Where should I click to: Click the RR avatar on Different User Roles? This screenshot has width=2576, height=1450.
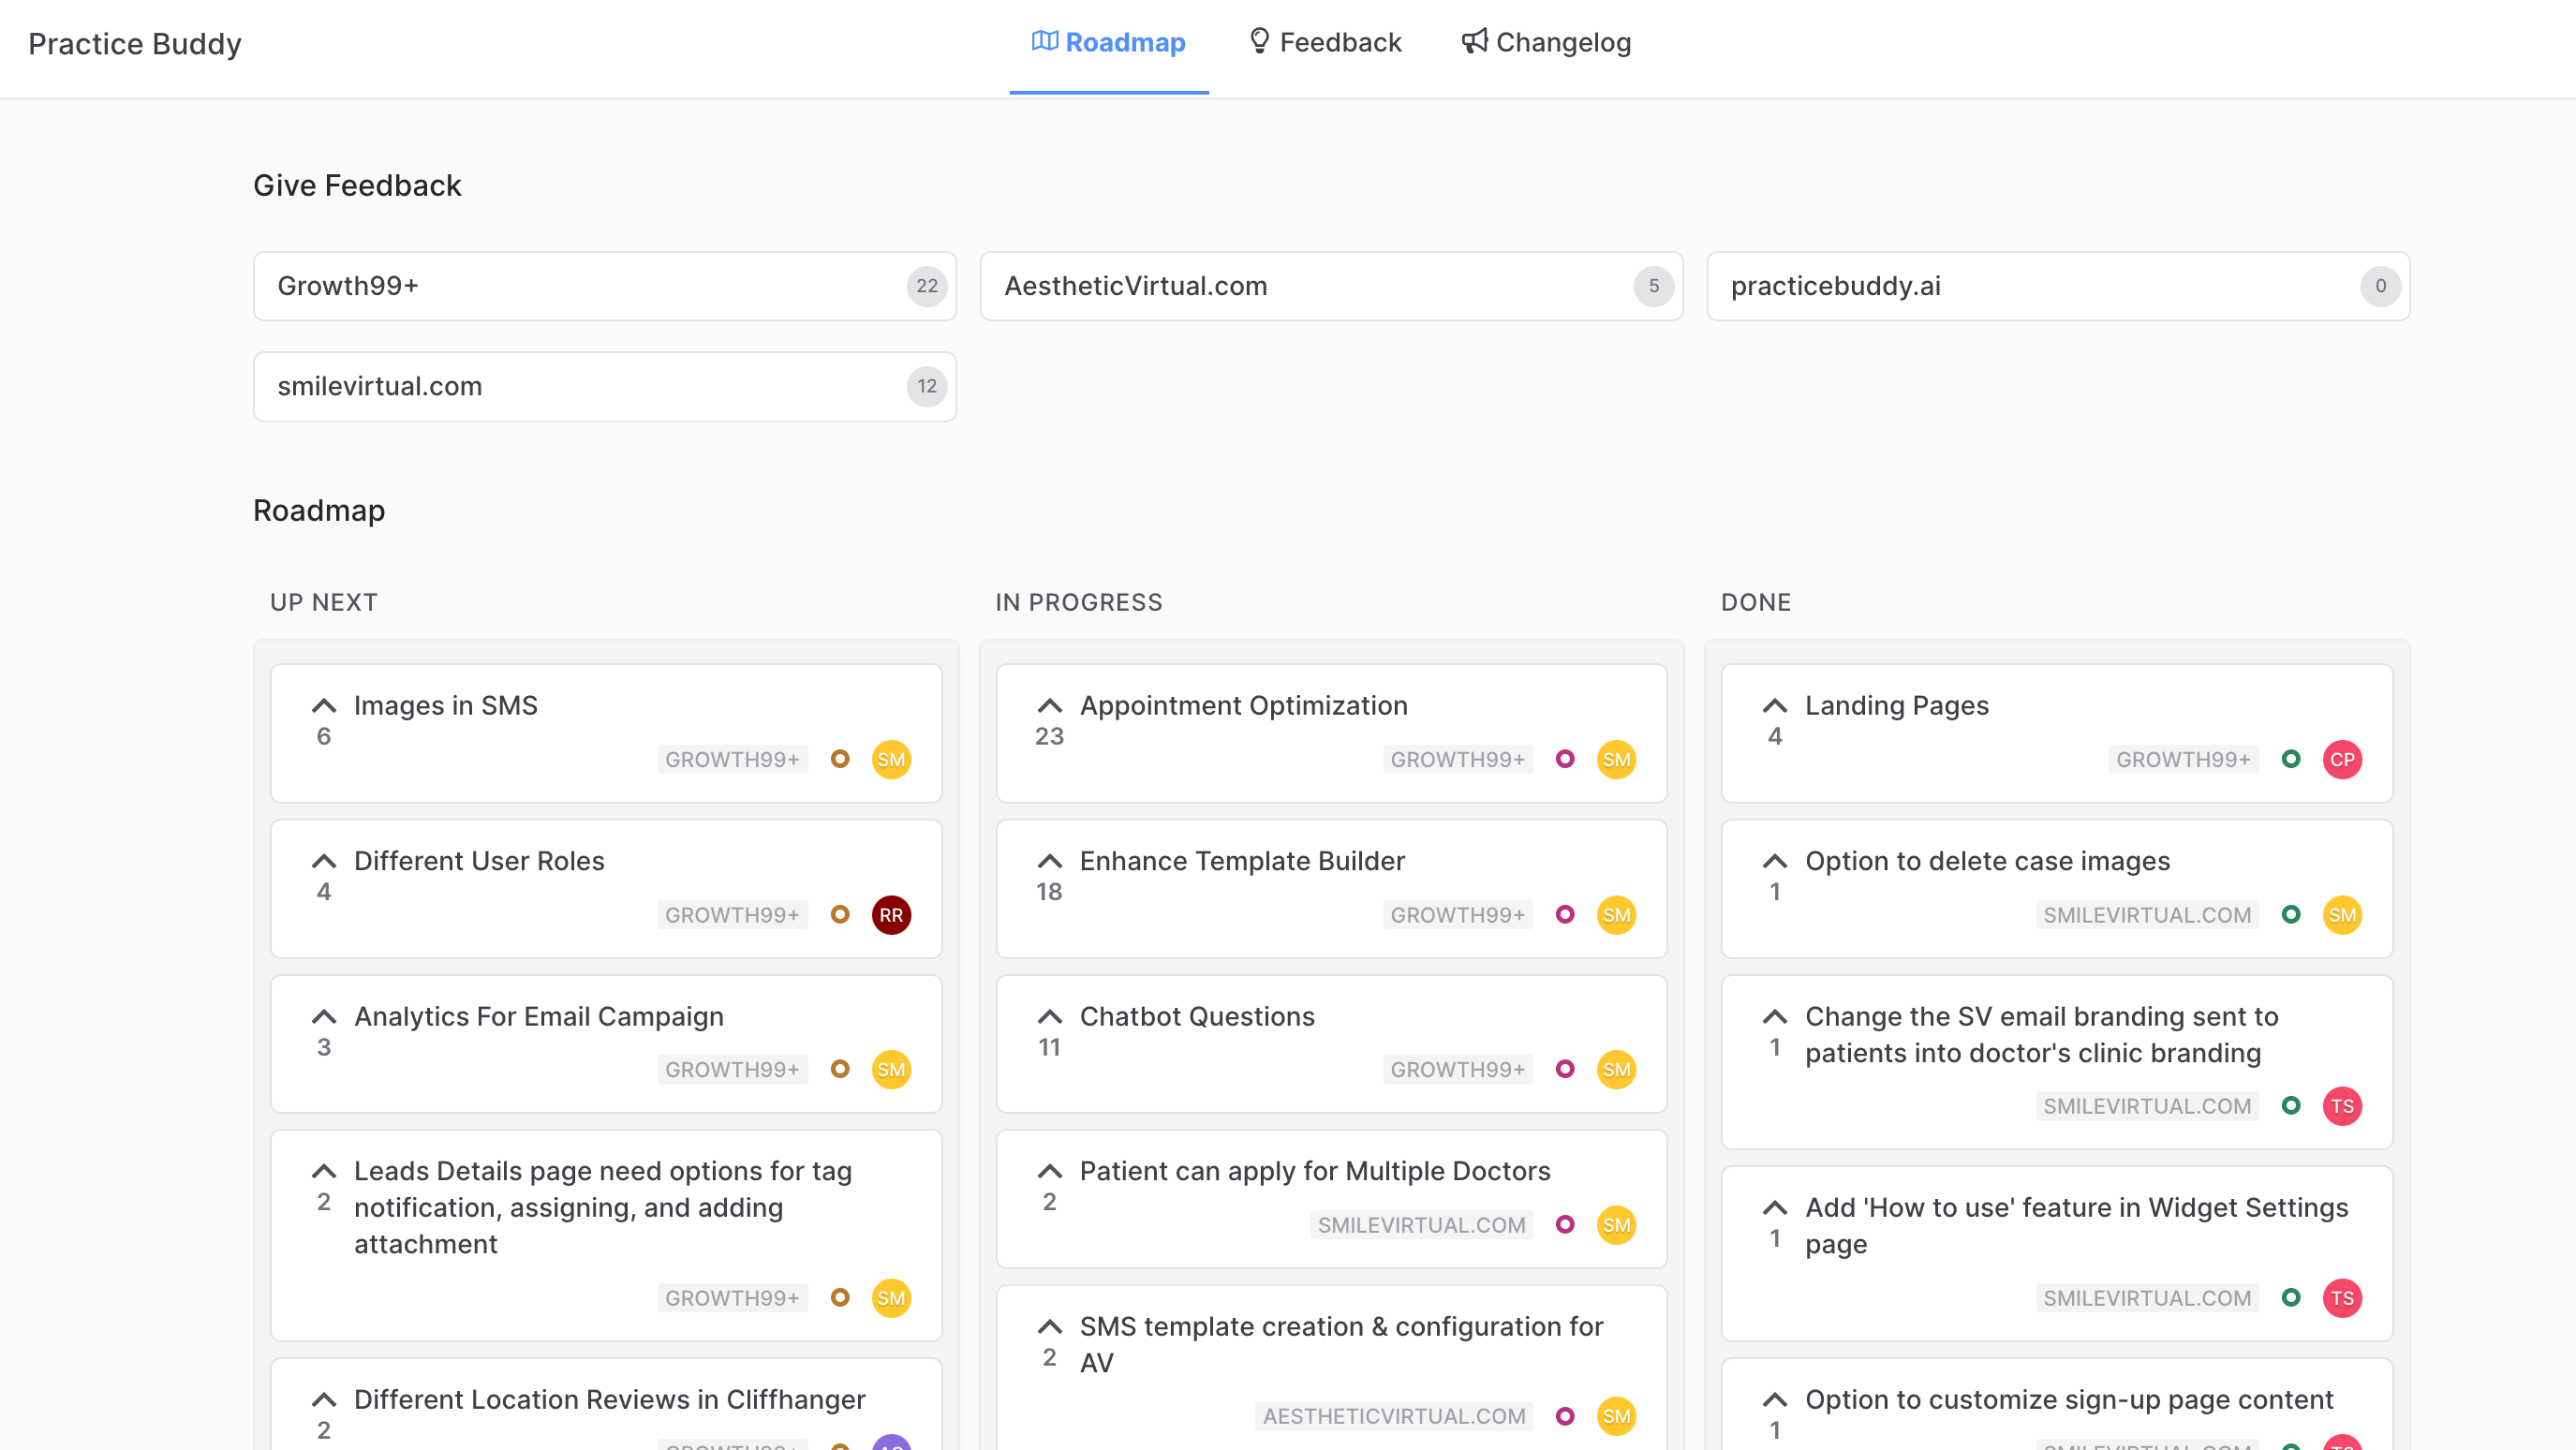pyautogui.click(x=891, y=915)
